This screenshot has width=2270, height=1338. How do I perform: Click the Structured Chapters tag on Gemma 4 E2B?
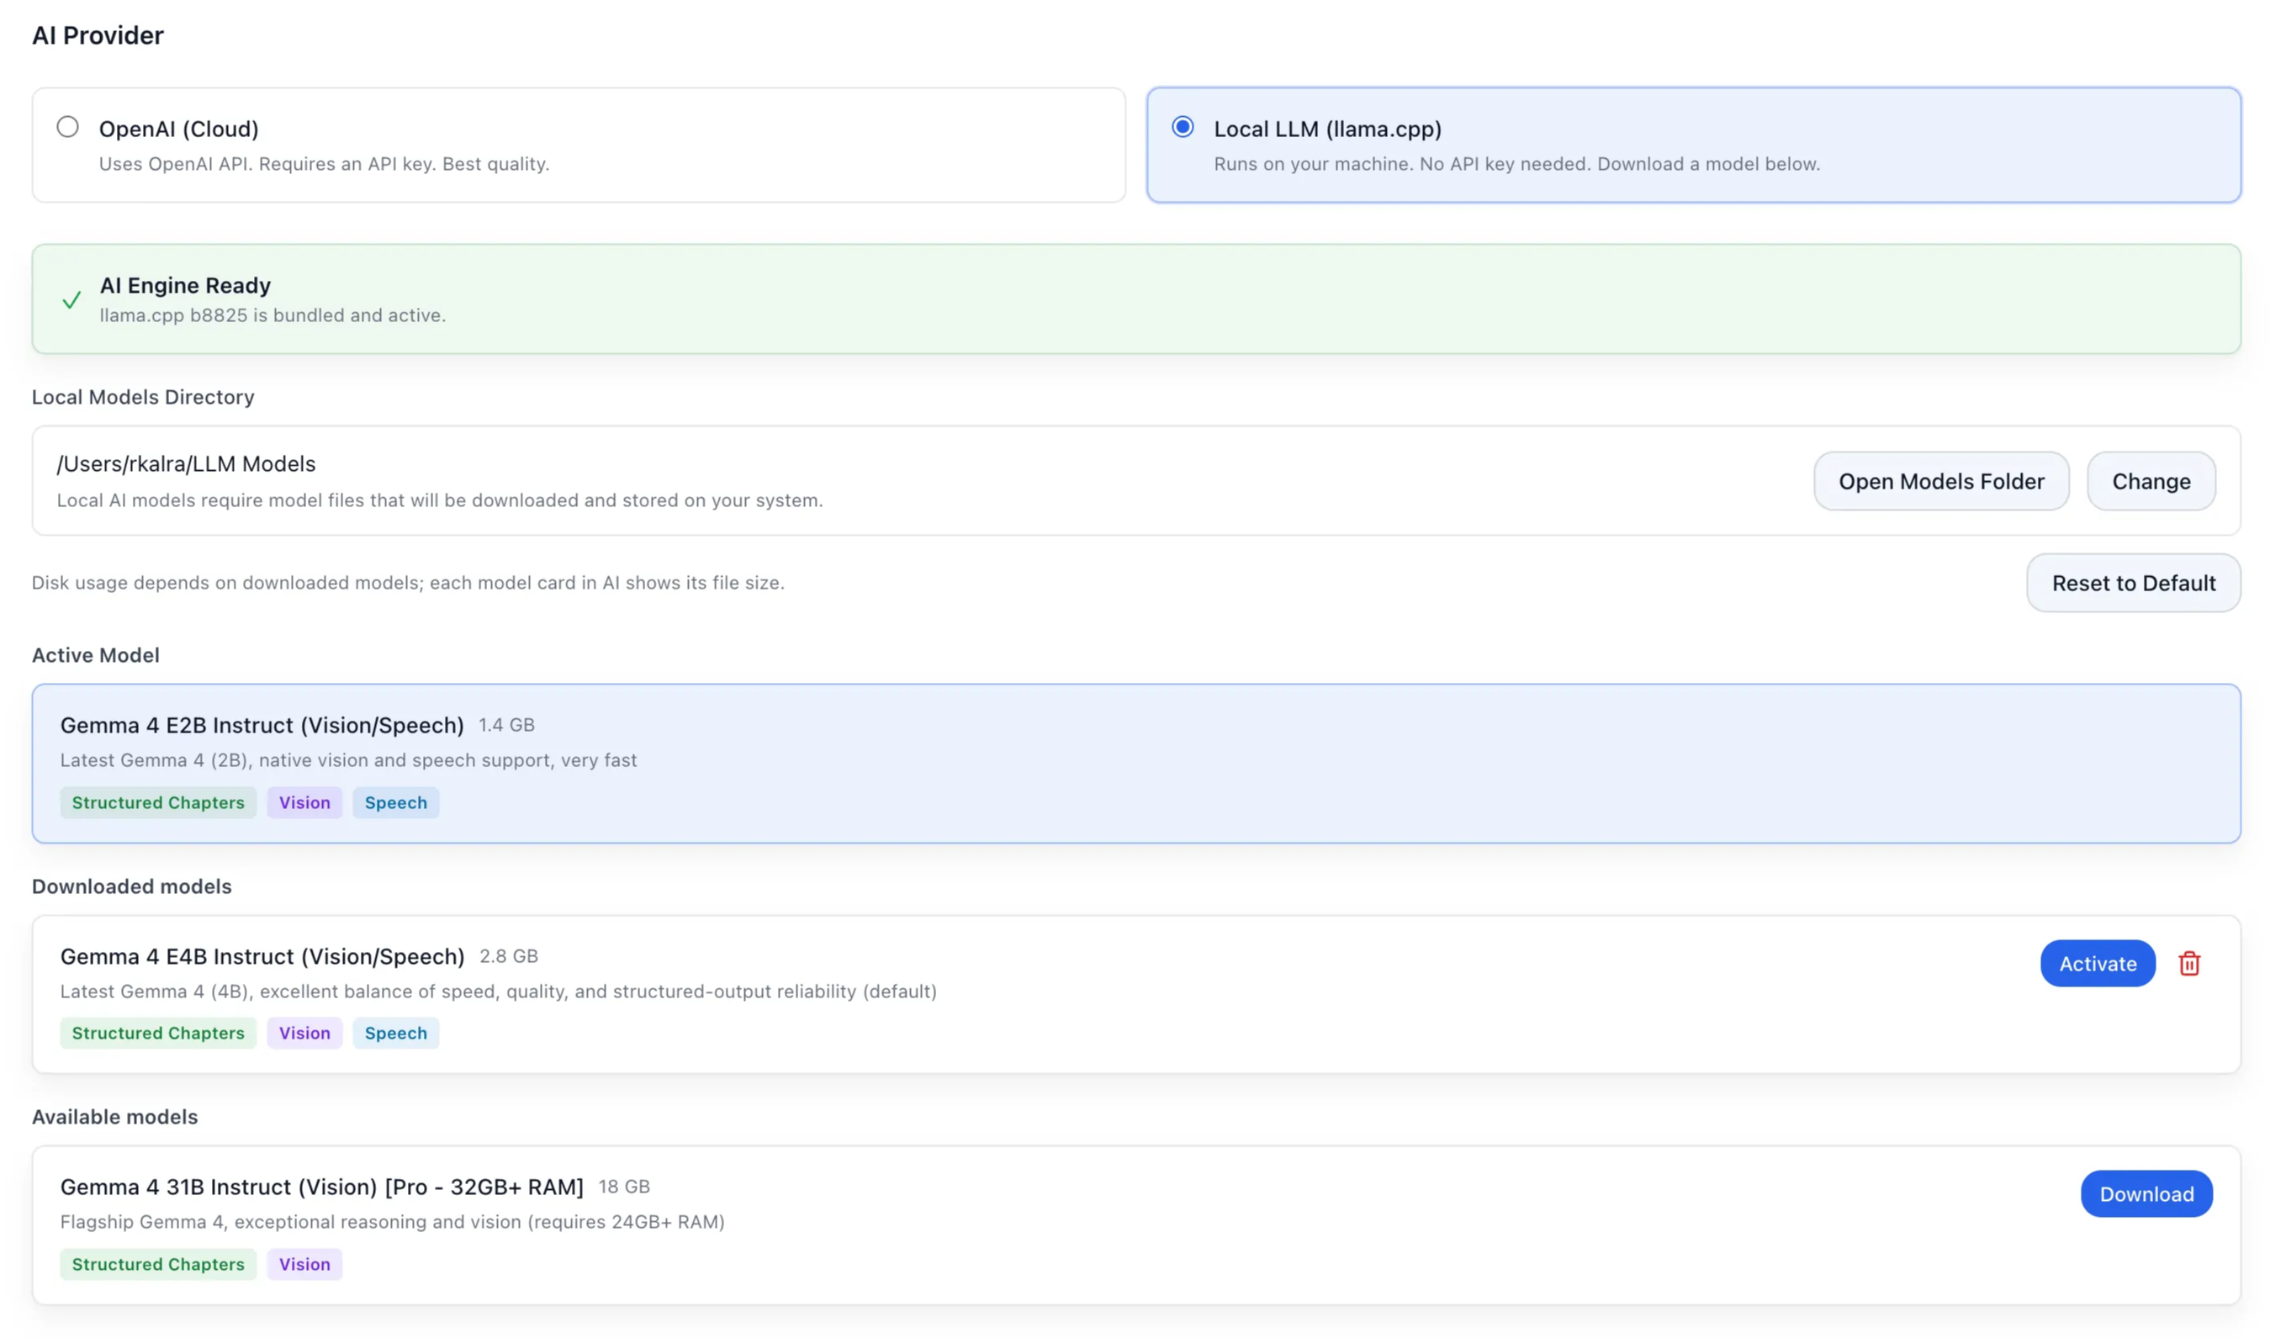[158, 802]
